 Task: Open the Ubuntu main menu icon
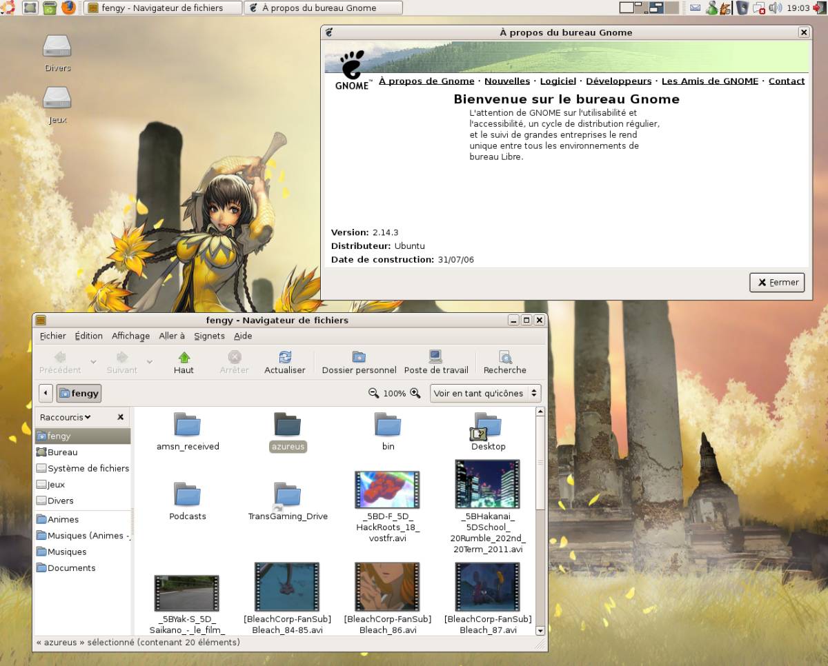tap(8, 8)
